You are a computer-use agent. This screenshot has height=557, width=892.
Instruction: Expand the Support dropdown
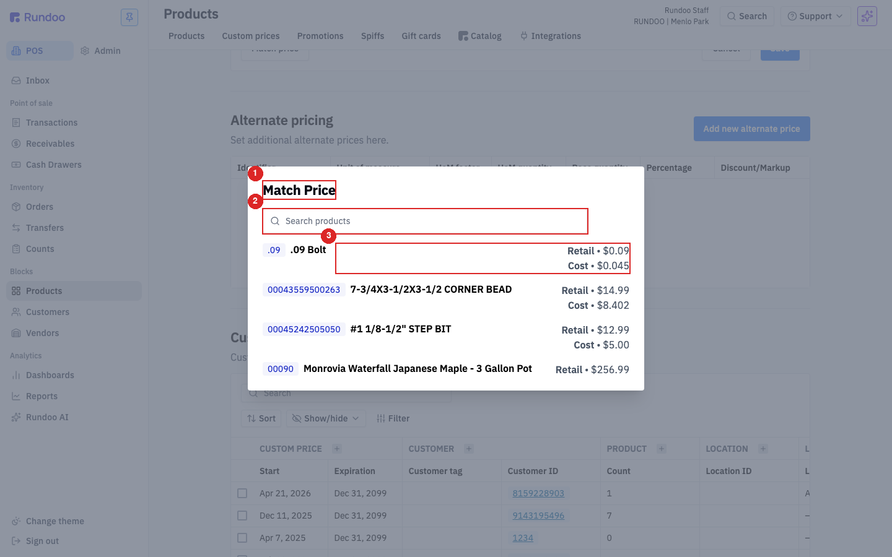click(x=815, y=16)
